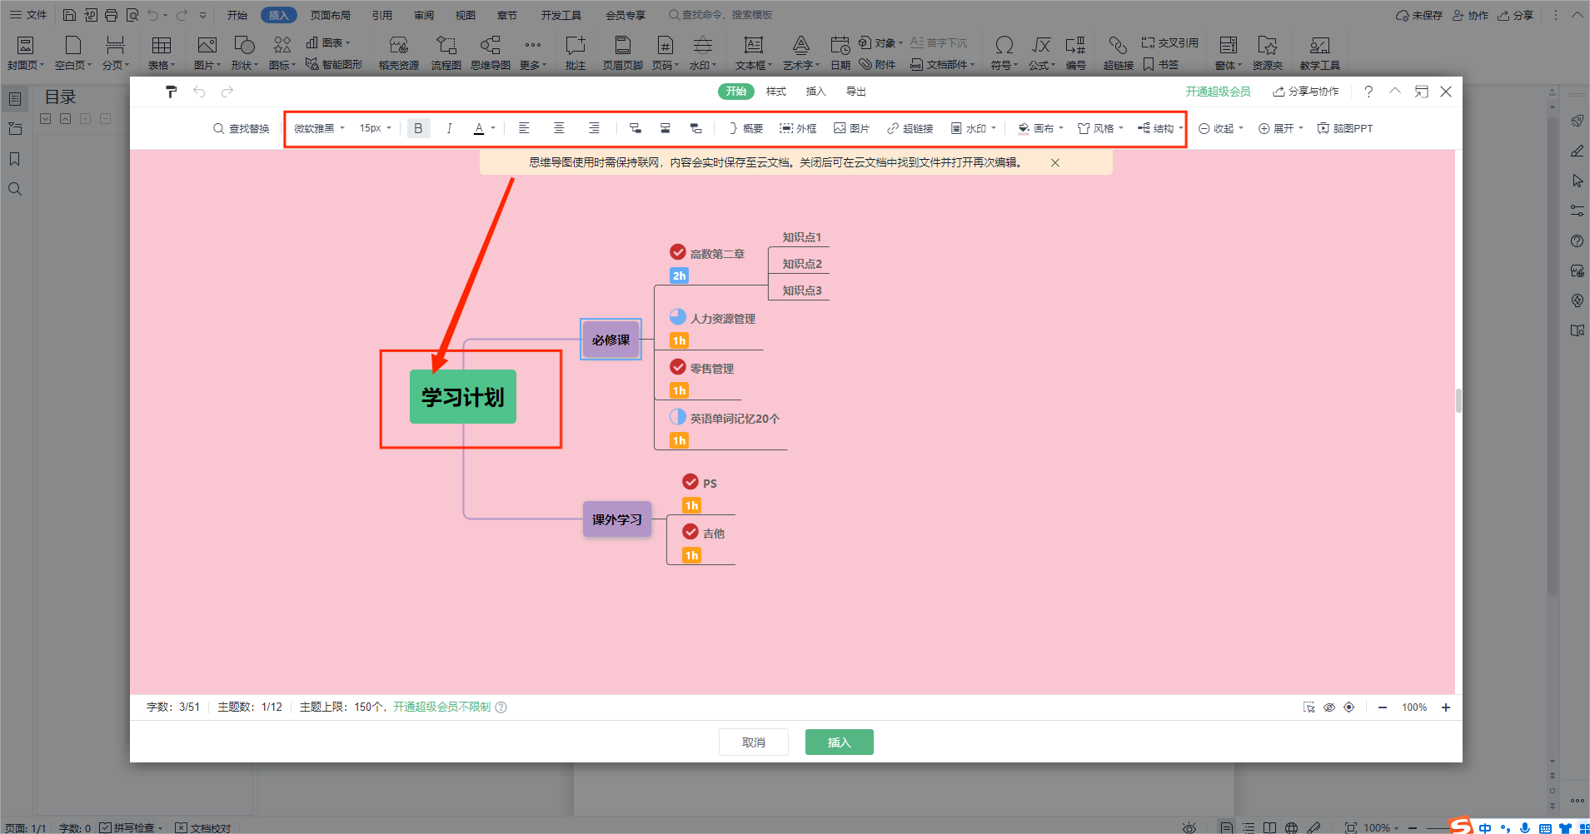Click 批注 comment icon in WPS ribbon

(576, 52)
